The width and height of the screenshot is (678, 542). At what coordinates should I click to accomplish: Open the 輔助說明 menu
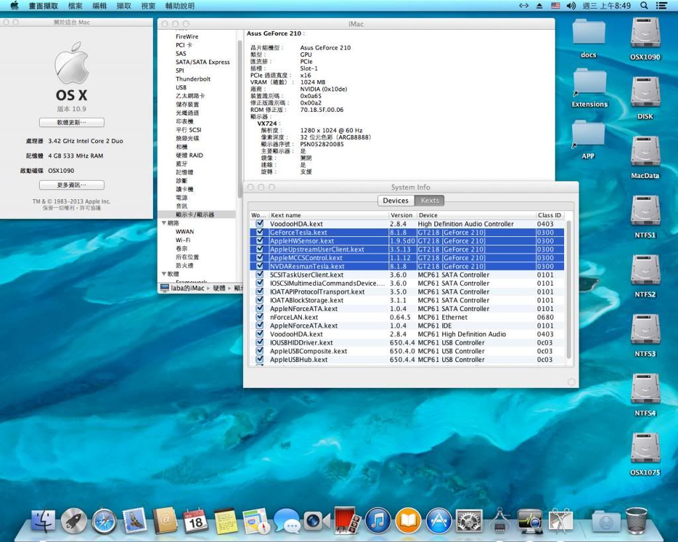pos(180,5)
